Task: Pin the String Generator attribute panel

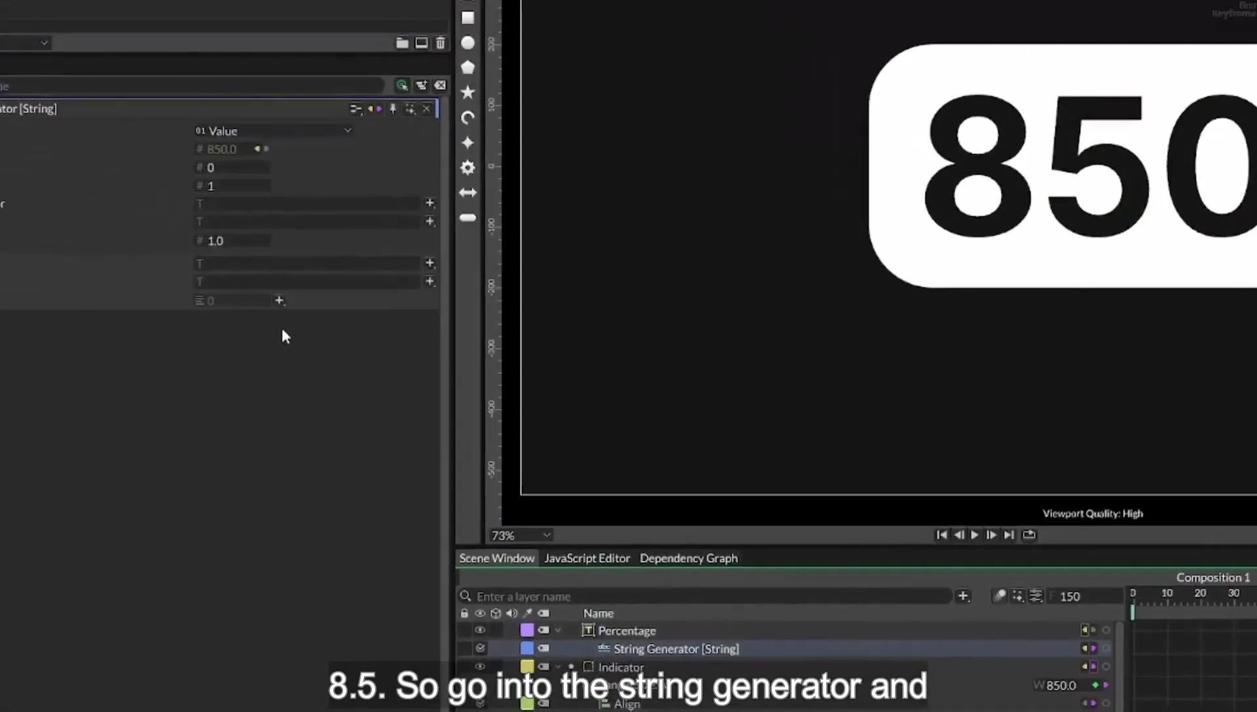Action: [x=393, y=109]
